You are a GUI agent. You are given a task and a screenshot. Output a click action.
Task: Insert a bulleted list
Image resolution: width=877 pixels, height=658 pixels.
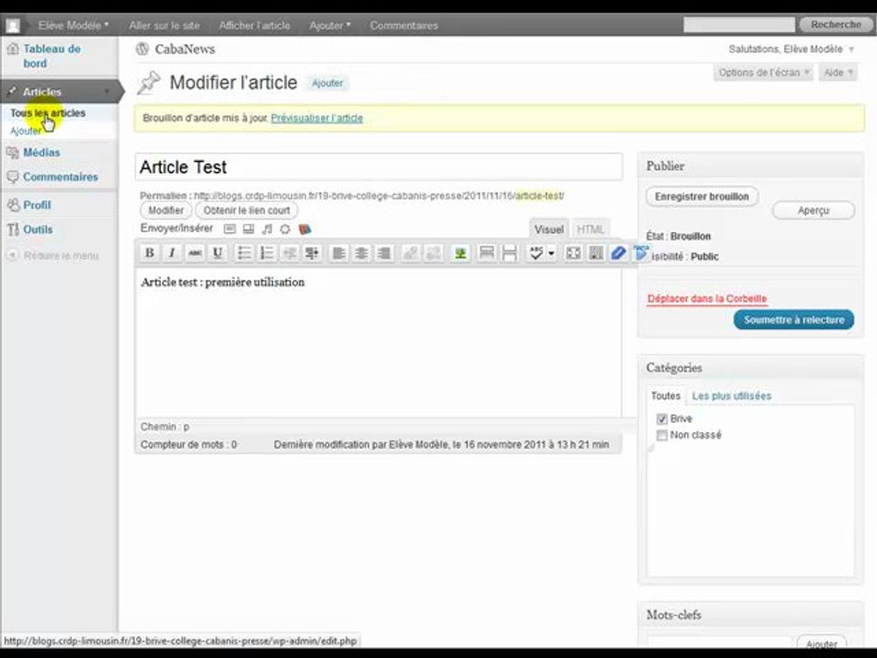[x=244, y=253]
